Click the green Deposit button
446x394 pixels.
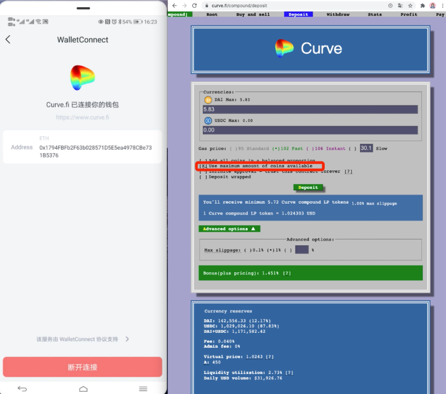[308, 187]
